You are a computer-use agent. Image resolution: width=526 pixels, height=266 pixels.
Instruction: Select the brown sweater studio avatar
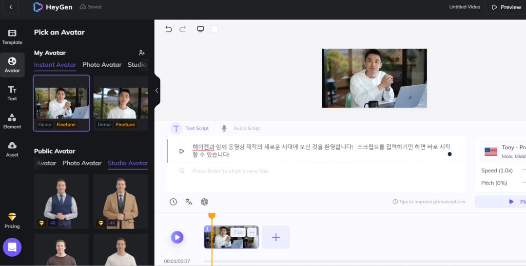point(61,249)
